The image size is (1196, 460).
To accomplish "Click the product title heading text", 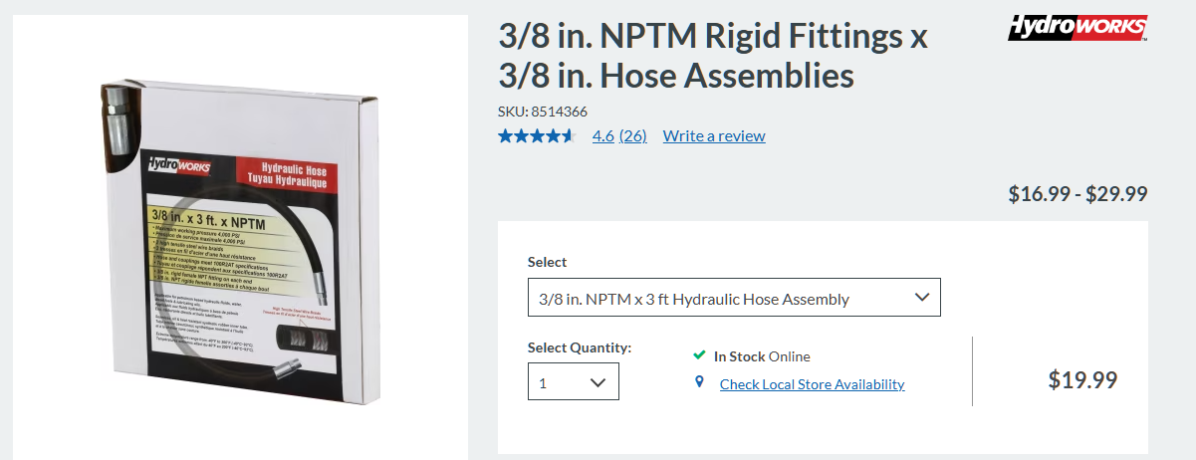I will (713, 56).
